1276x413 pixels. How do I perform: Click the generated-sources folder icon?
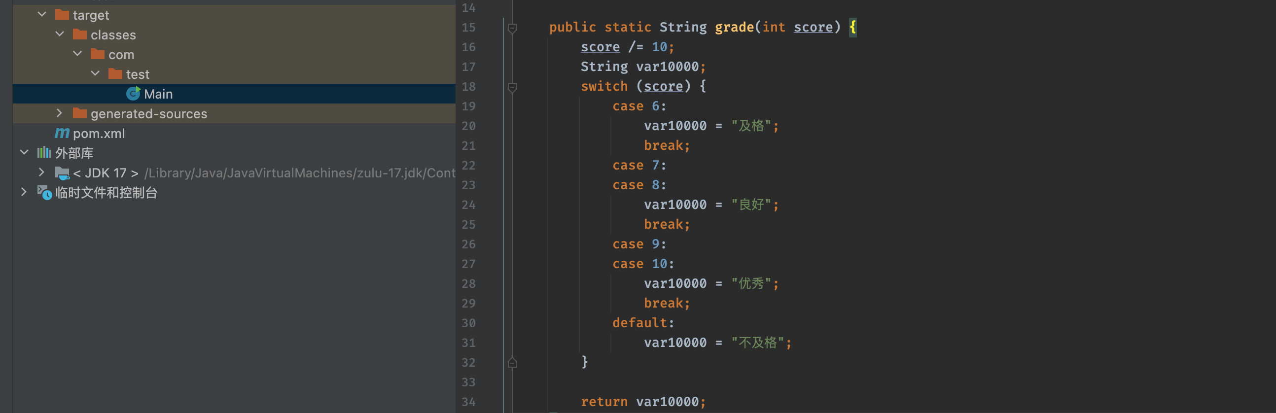pos(80,113)
